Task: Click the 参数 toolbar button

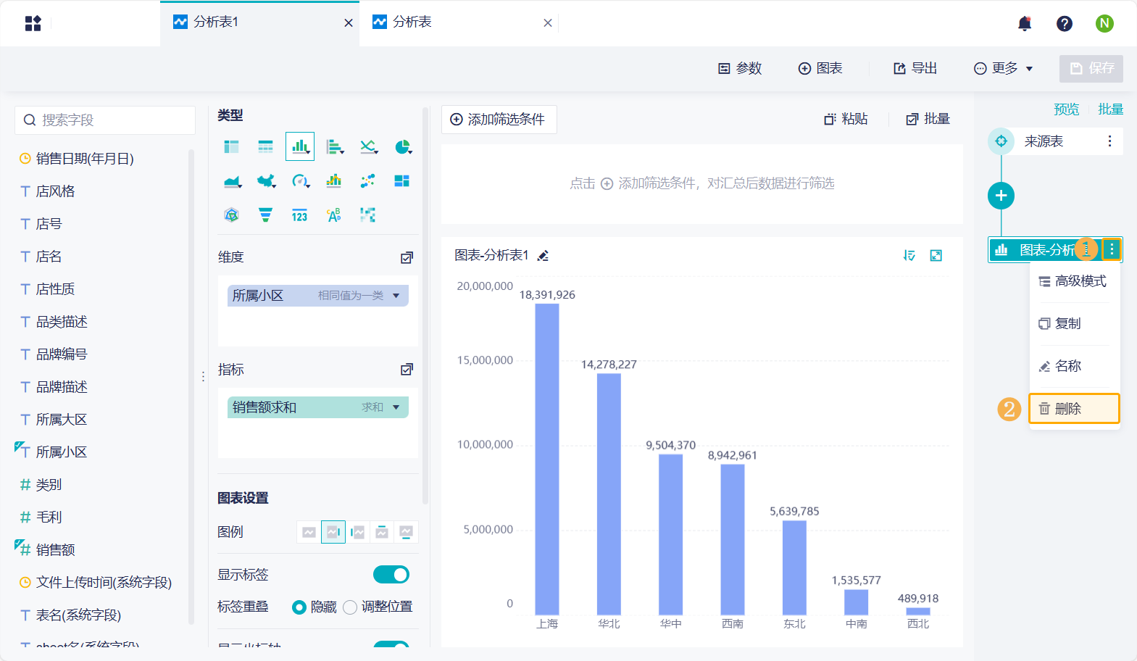Action: click(x=740, y=68)
